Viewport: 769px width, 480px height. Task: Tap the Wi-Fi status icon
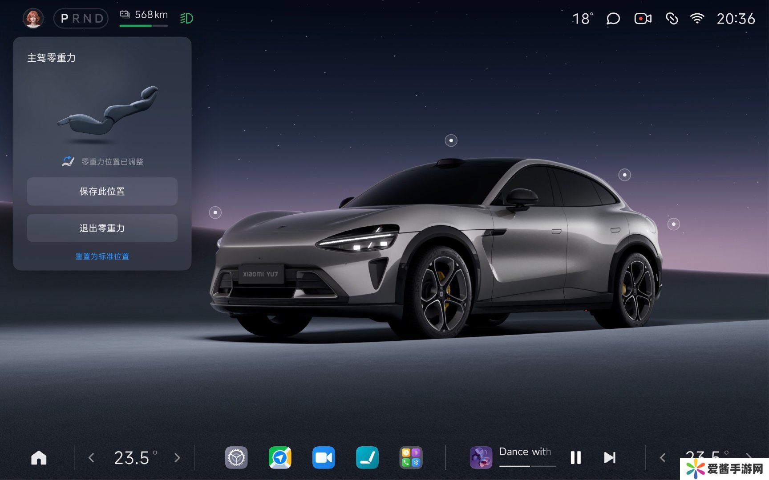697,19
